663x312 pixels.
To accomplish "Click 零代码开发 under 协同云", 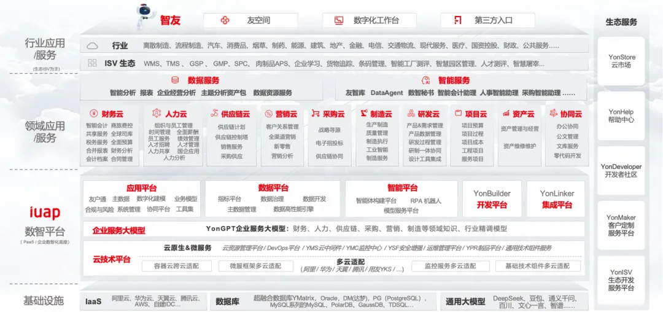I will [x=567, y=155].
